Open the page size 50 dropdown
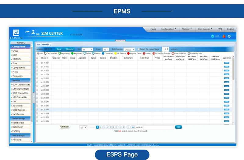This screenshot has height=160, width=244. point(83,128)
